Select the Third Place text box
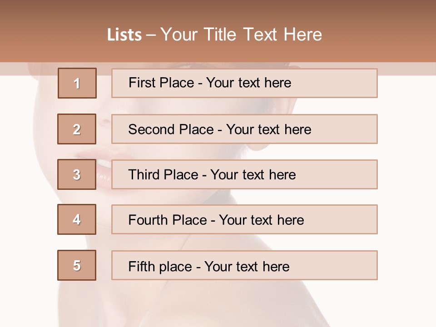 (x=244, y=174)
